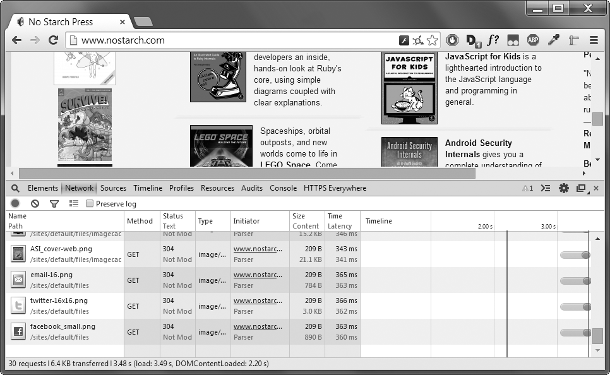Open initiator link in facebook_small.png row

click(x=258, y=326)
